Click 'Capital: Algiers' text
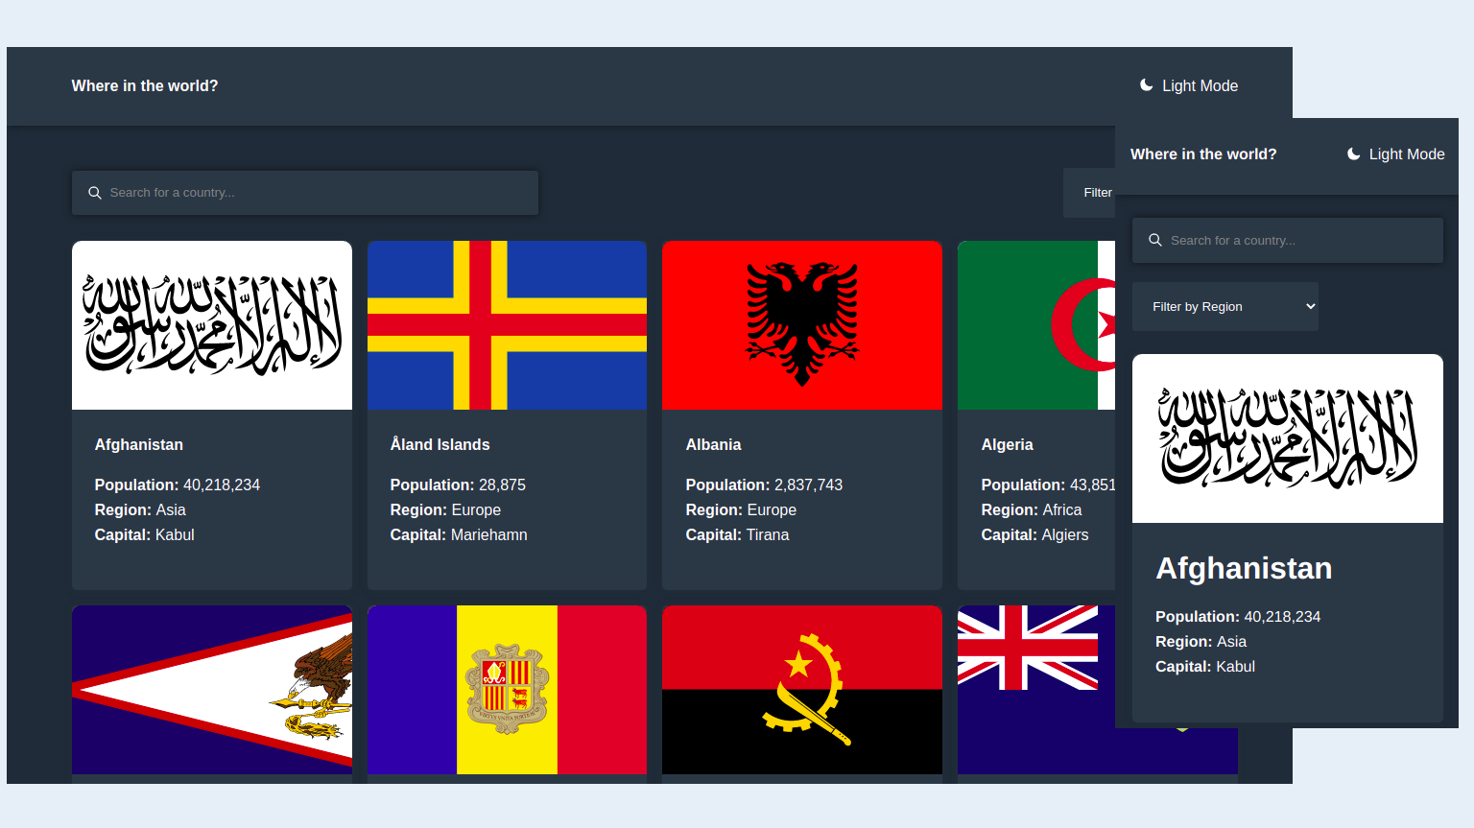This screenshot has width=1474, height=828. click(1035, 535)
